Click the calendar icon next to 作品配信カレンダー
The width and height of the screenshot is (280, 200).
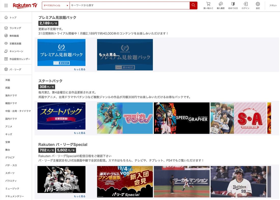coord(6,59)
